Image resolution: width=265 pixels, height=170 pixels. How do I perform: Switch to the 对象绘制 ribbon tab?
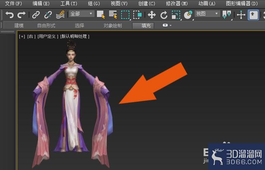(113, 26)
